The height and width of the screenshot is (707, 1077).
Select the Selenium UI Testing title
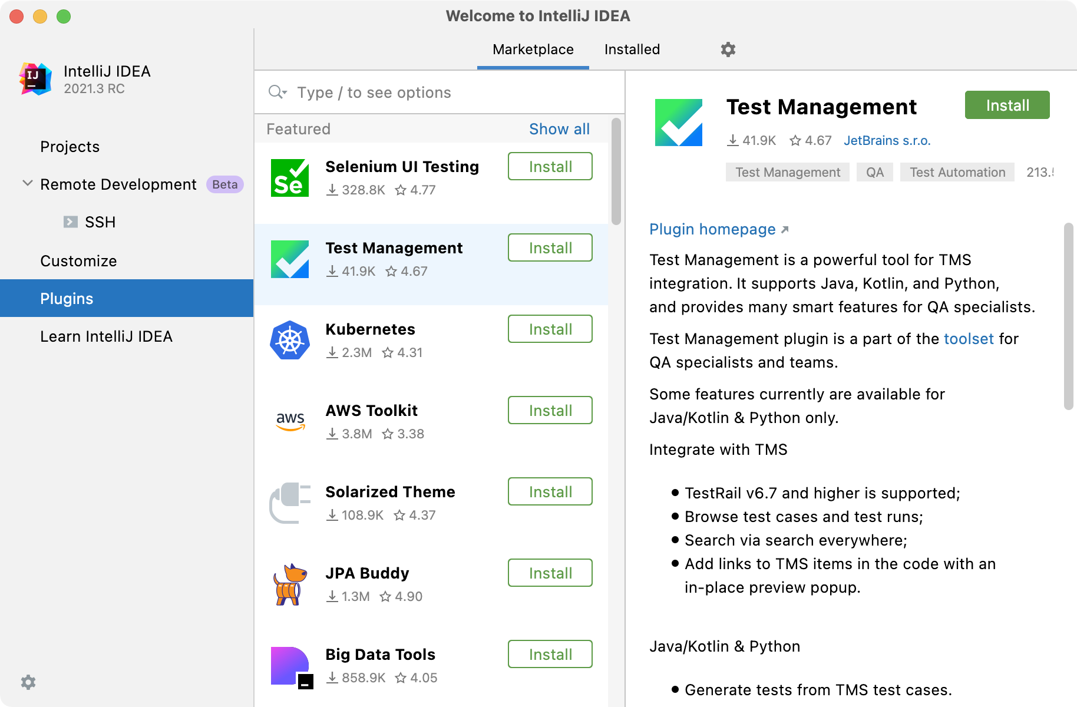click(402, 167)
